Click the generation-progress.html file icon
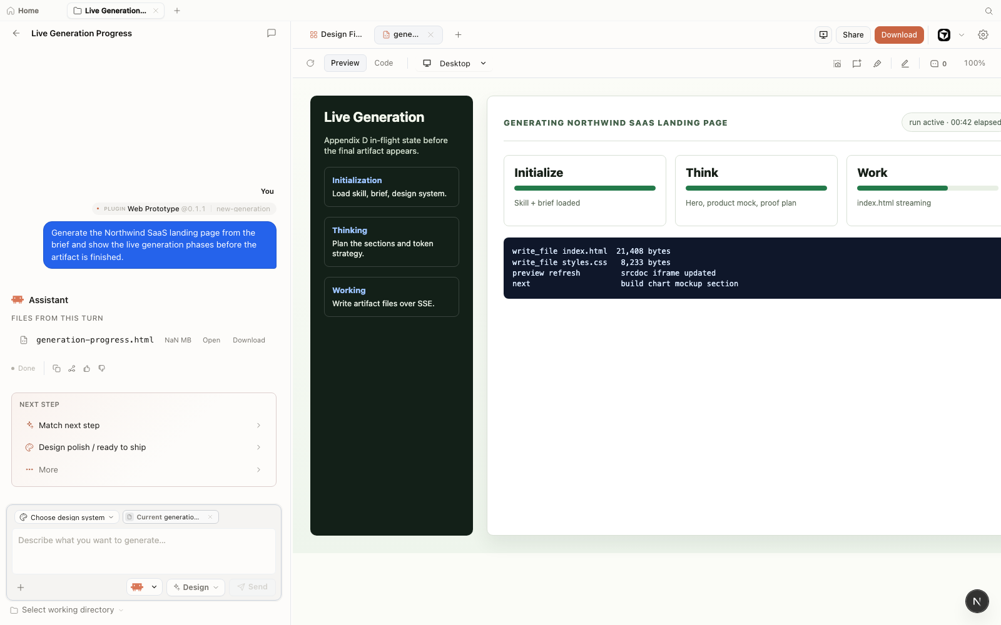The image size is (1001, 625). click(x=24, y=340)
